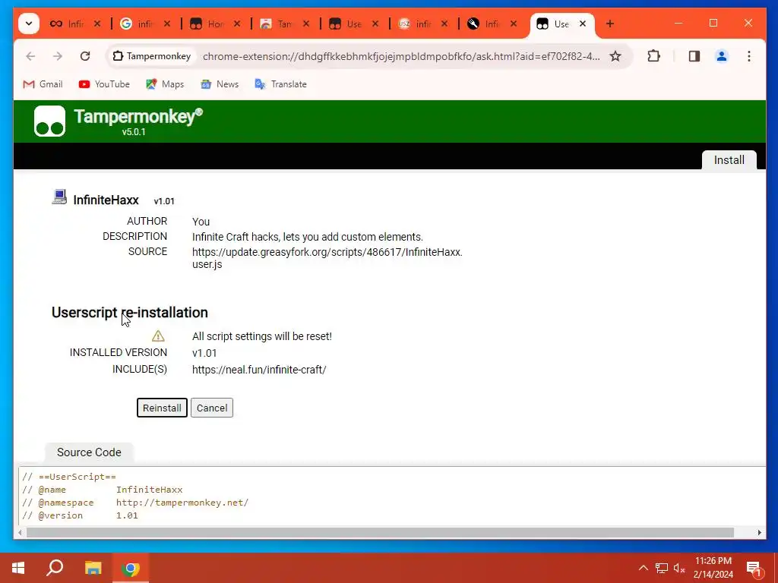Open the Maps bookmark
This screenshot has height=583, width=778.
tap(165, 84)
